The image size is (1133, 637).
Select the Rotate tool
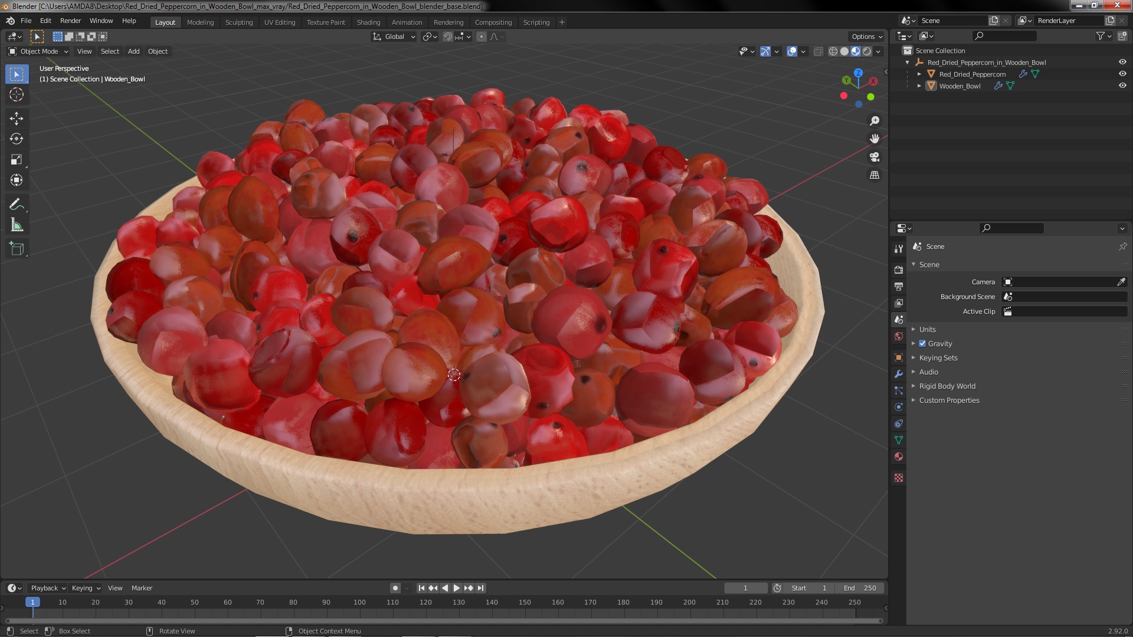17,139
